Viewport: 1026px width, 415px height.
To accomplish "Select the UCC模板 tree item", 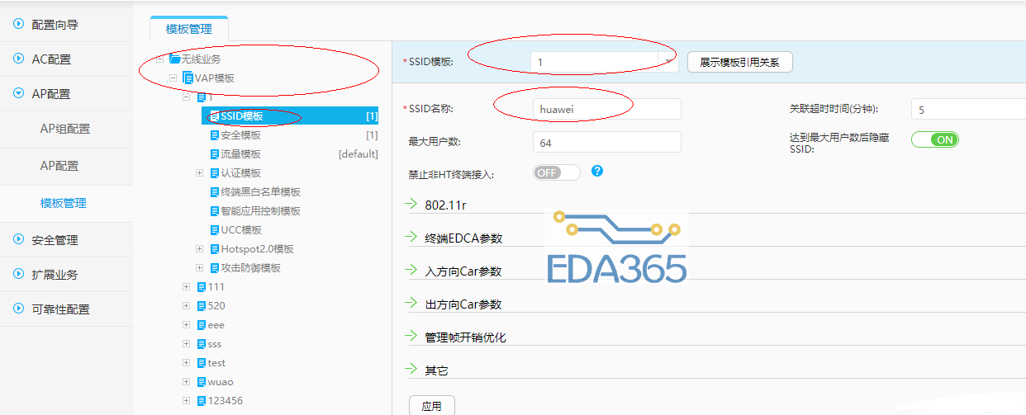I will click(x=241, y=230).
